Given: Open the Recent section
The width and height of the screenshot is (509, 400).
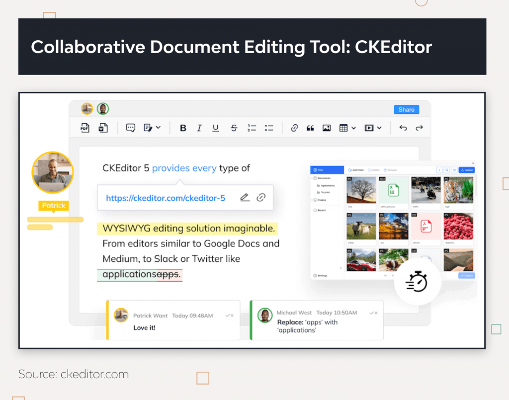Looking at the screenshot, I should click(x=322, y=210).
